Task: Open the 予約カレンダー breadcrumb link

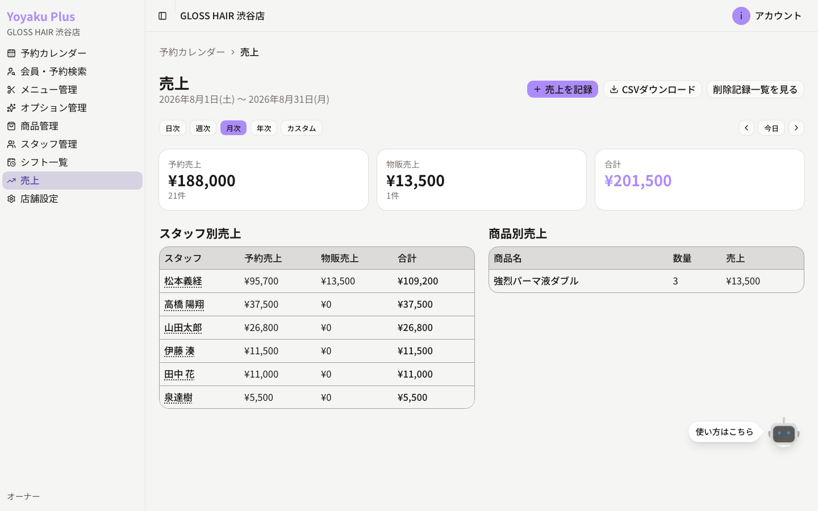Action: tap(192, 52)
